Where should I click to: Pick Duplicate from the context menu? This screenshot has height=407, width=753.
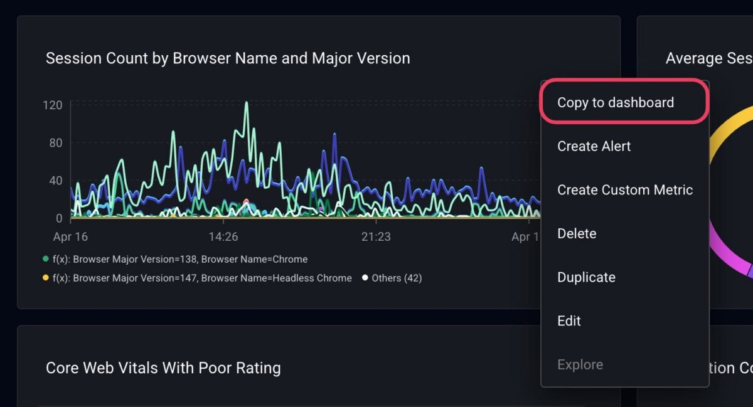pos(585,277)
